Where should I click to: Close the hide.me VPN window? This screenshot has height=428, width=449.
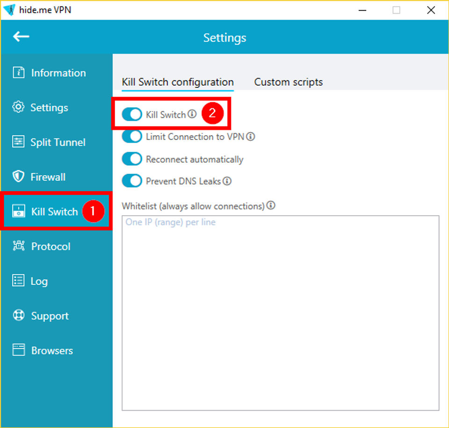point(431,10)
